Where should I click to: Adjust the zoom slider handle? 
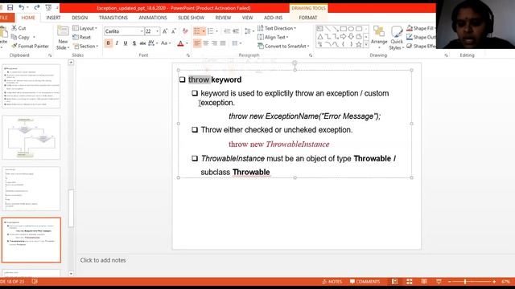click(465, 282)
